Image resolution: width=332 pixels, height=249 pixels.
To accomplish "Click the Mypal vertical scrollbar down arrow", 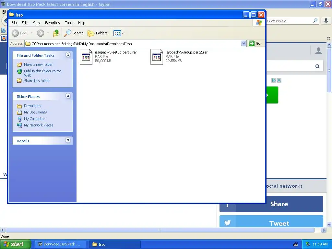I will point(329,225).
